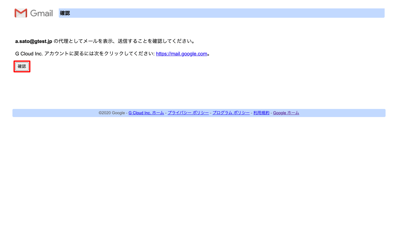This screenshot has width=398, height=249.
Task: Open the https://mail.google.com link
Action: [181, 54]
